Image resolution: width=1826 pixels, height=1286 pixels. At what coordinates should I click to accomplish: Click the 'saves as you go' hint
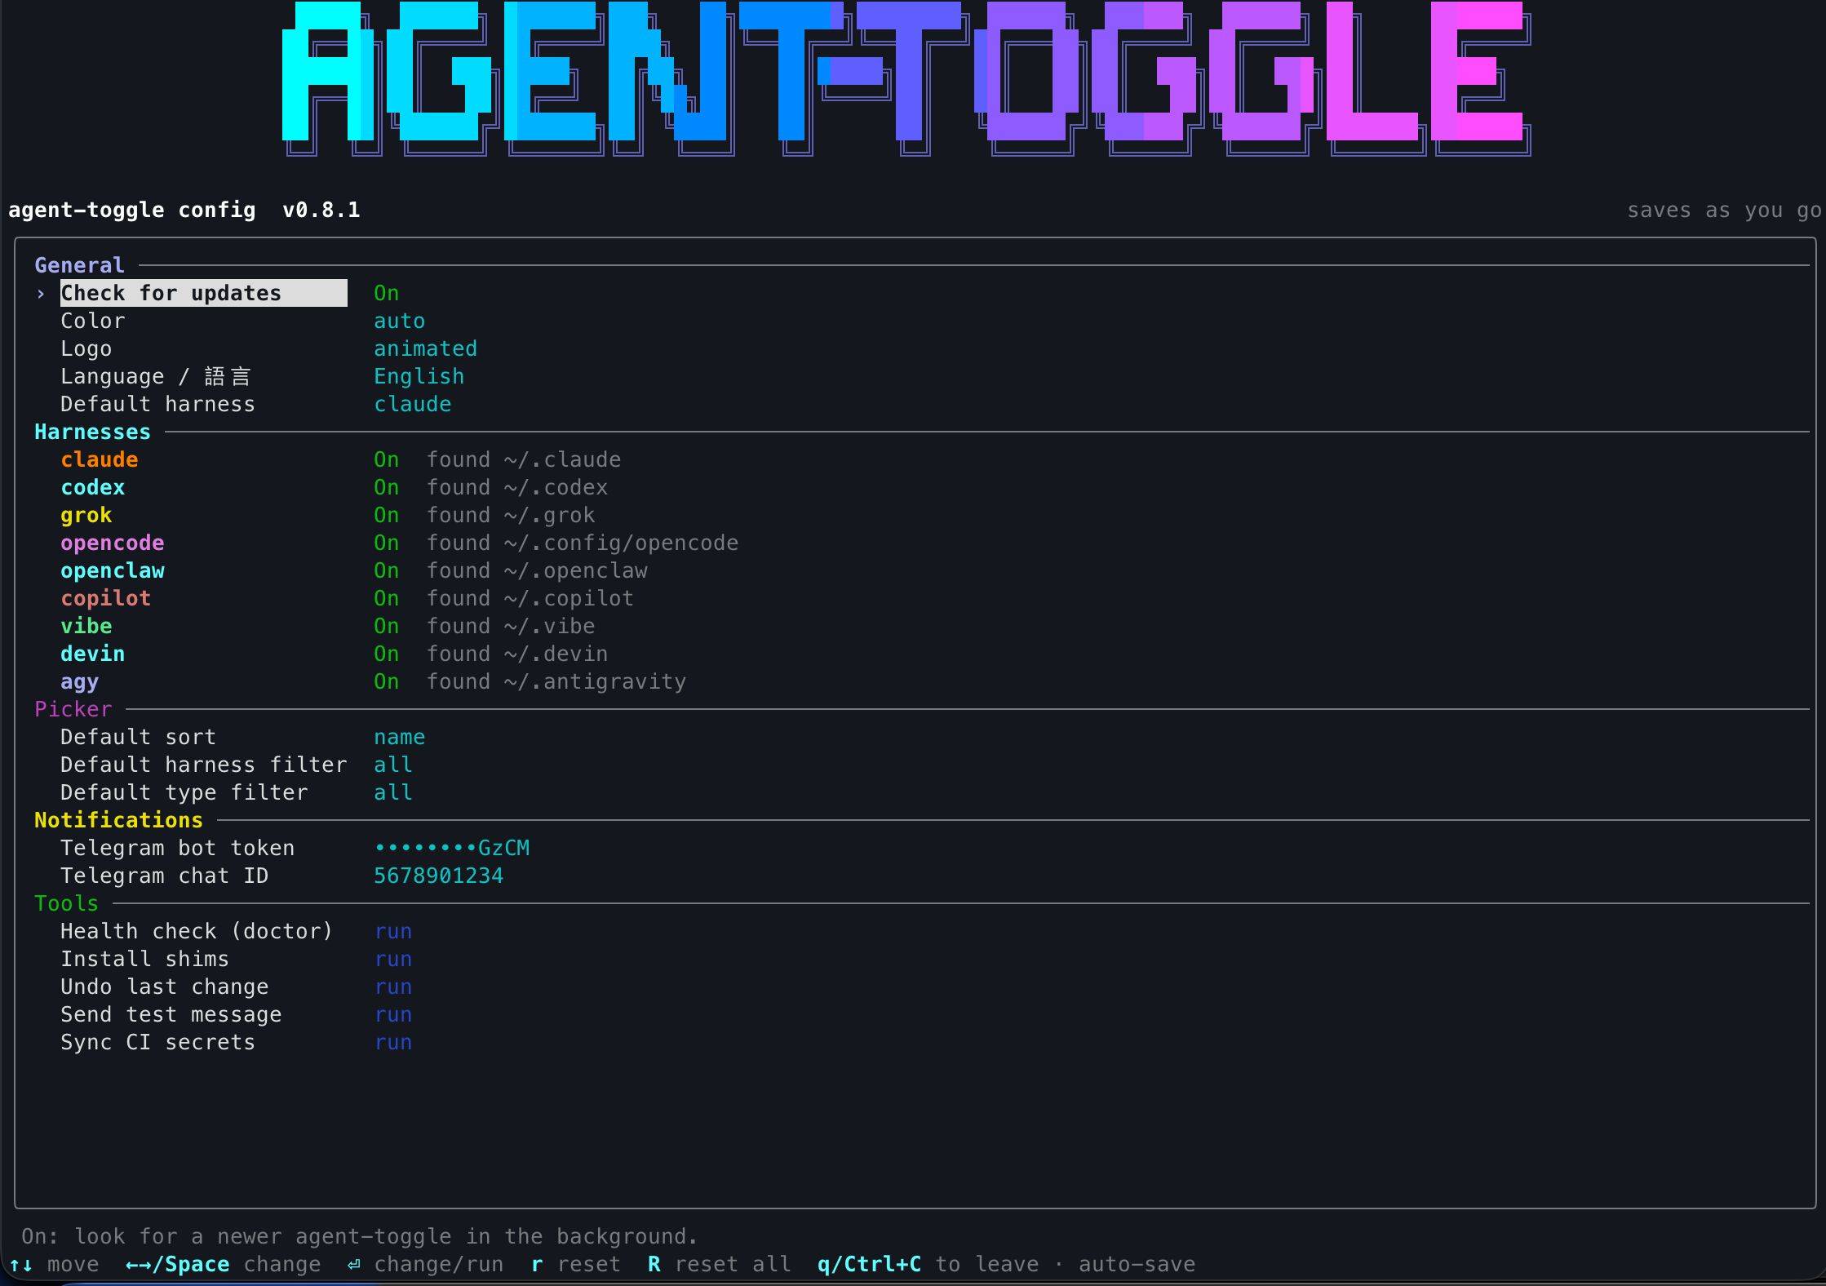click(x=1724, y=210)
